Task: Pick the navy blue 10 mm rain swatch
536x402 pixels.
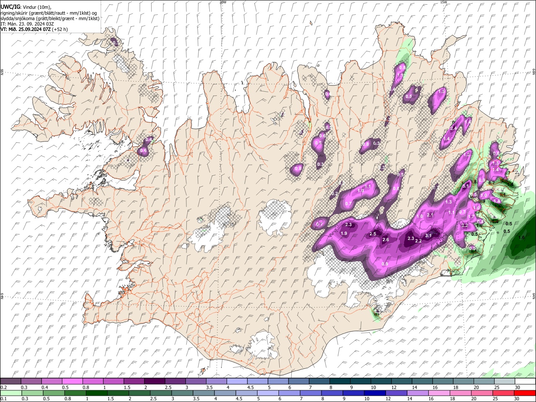Action: 374,393
